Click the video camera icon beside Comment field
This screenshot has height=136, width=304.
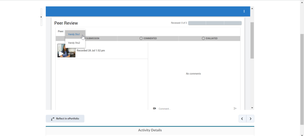coord(154,109)
